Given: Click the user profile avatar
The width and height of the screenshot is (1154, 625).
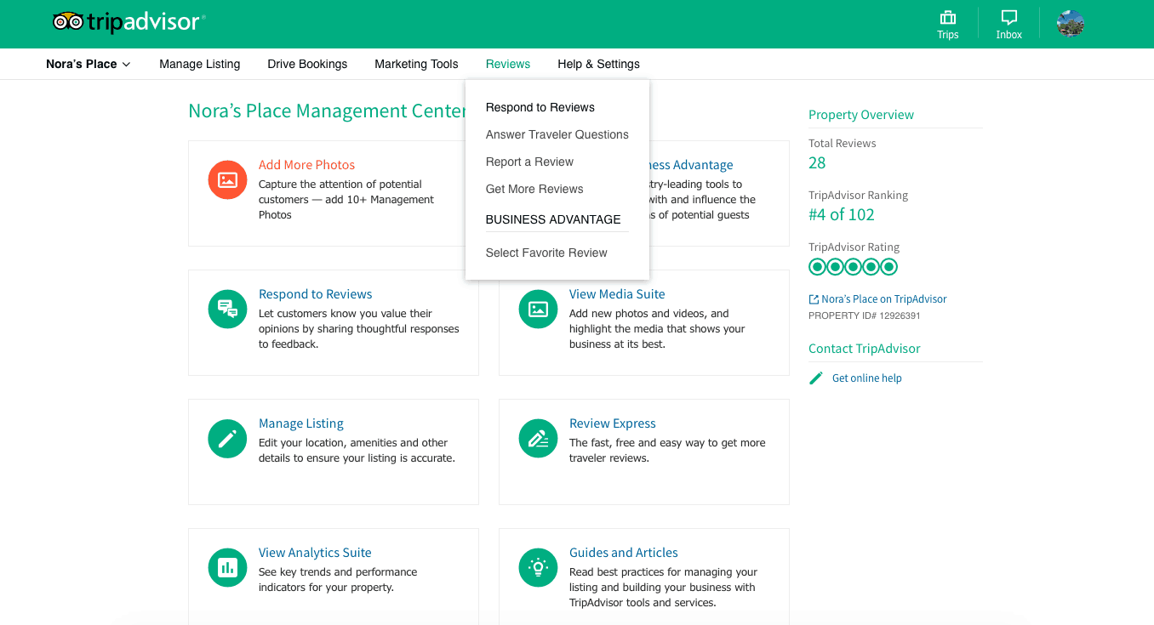Looking at the screenshot, I should point(1070,24).
